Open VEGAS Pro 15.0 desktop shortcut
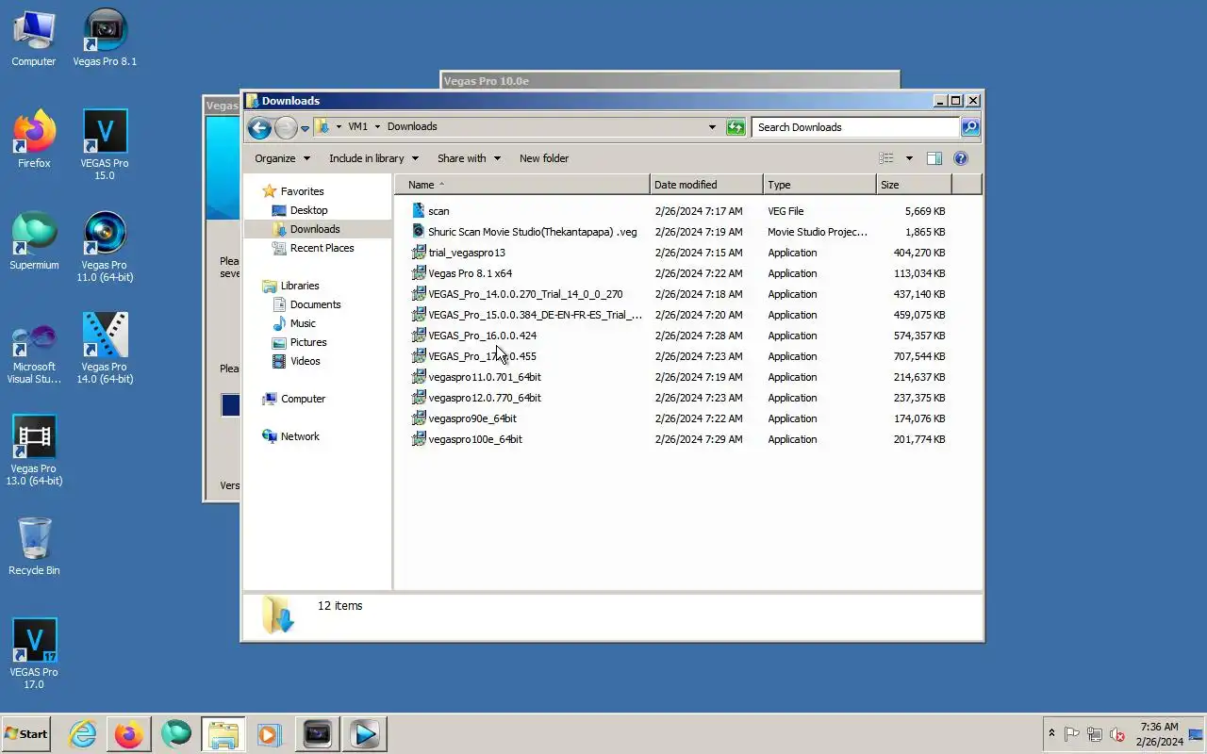Viewport: 1207px width, 754px height. coord(105,144)
